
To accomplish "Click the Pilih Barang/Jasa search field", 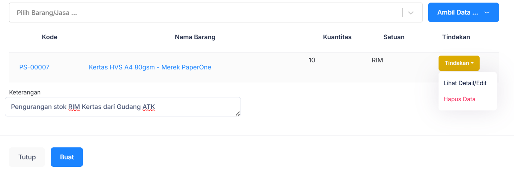I will point(202,13).
